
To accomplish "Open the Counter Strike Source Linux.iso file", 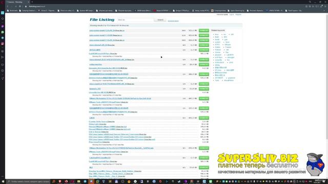I will 101,122.
